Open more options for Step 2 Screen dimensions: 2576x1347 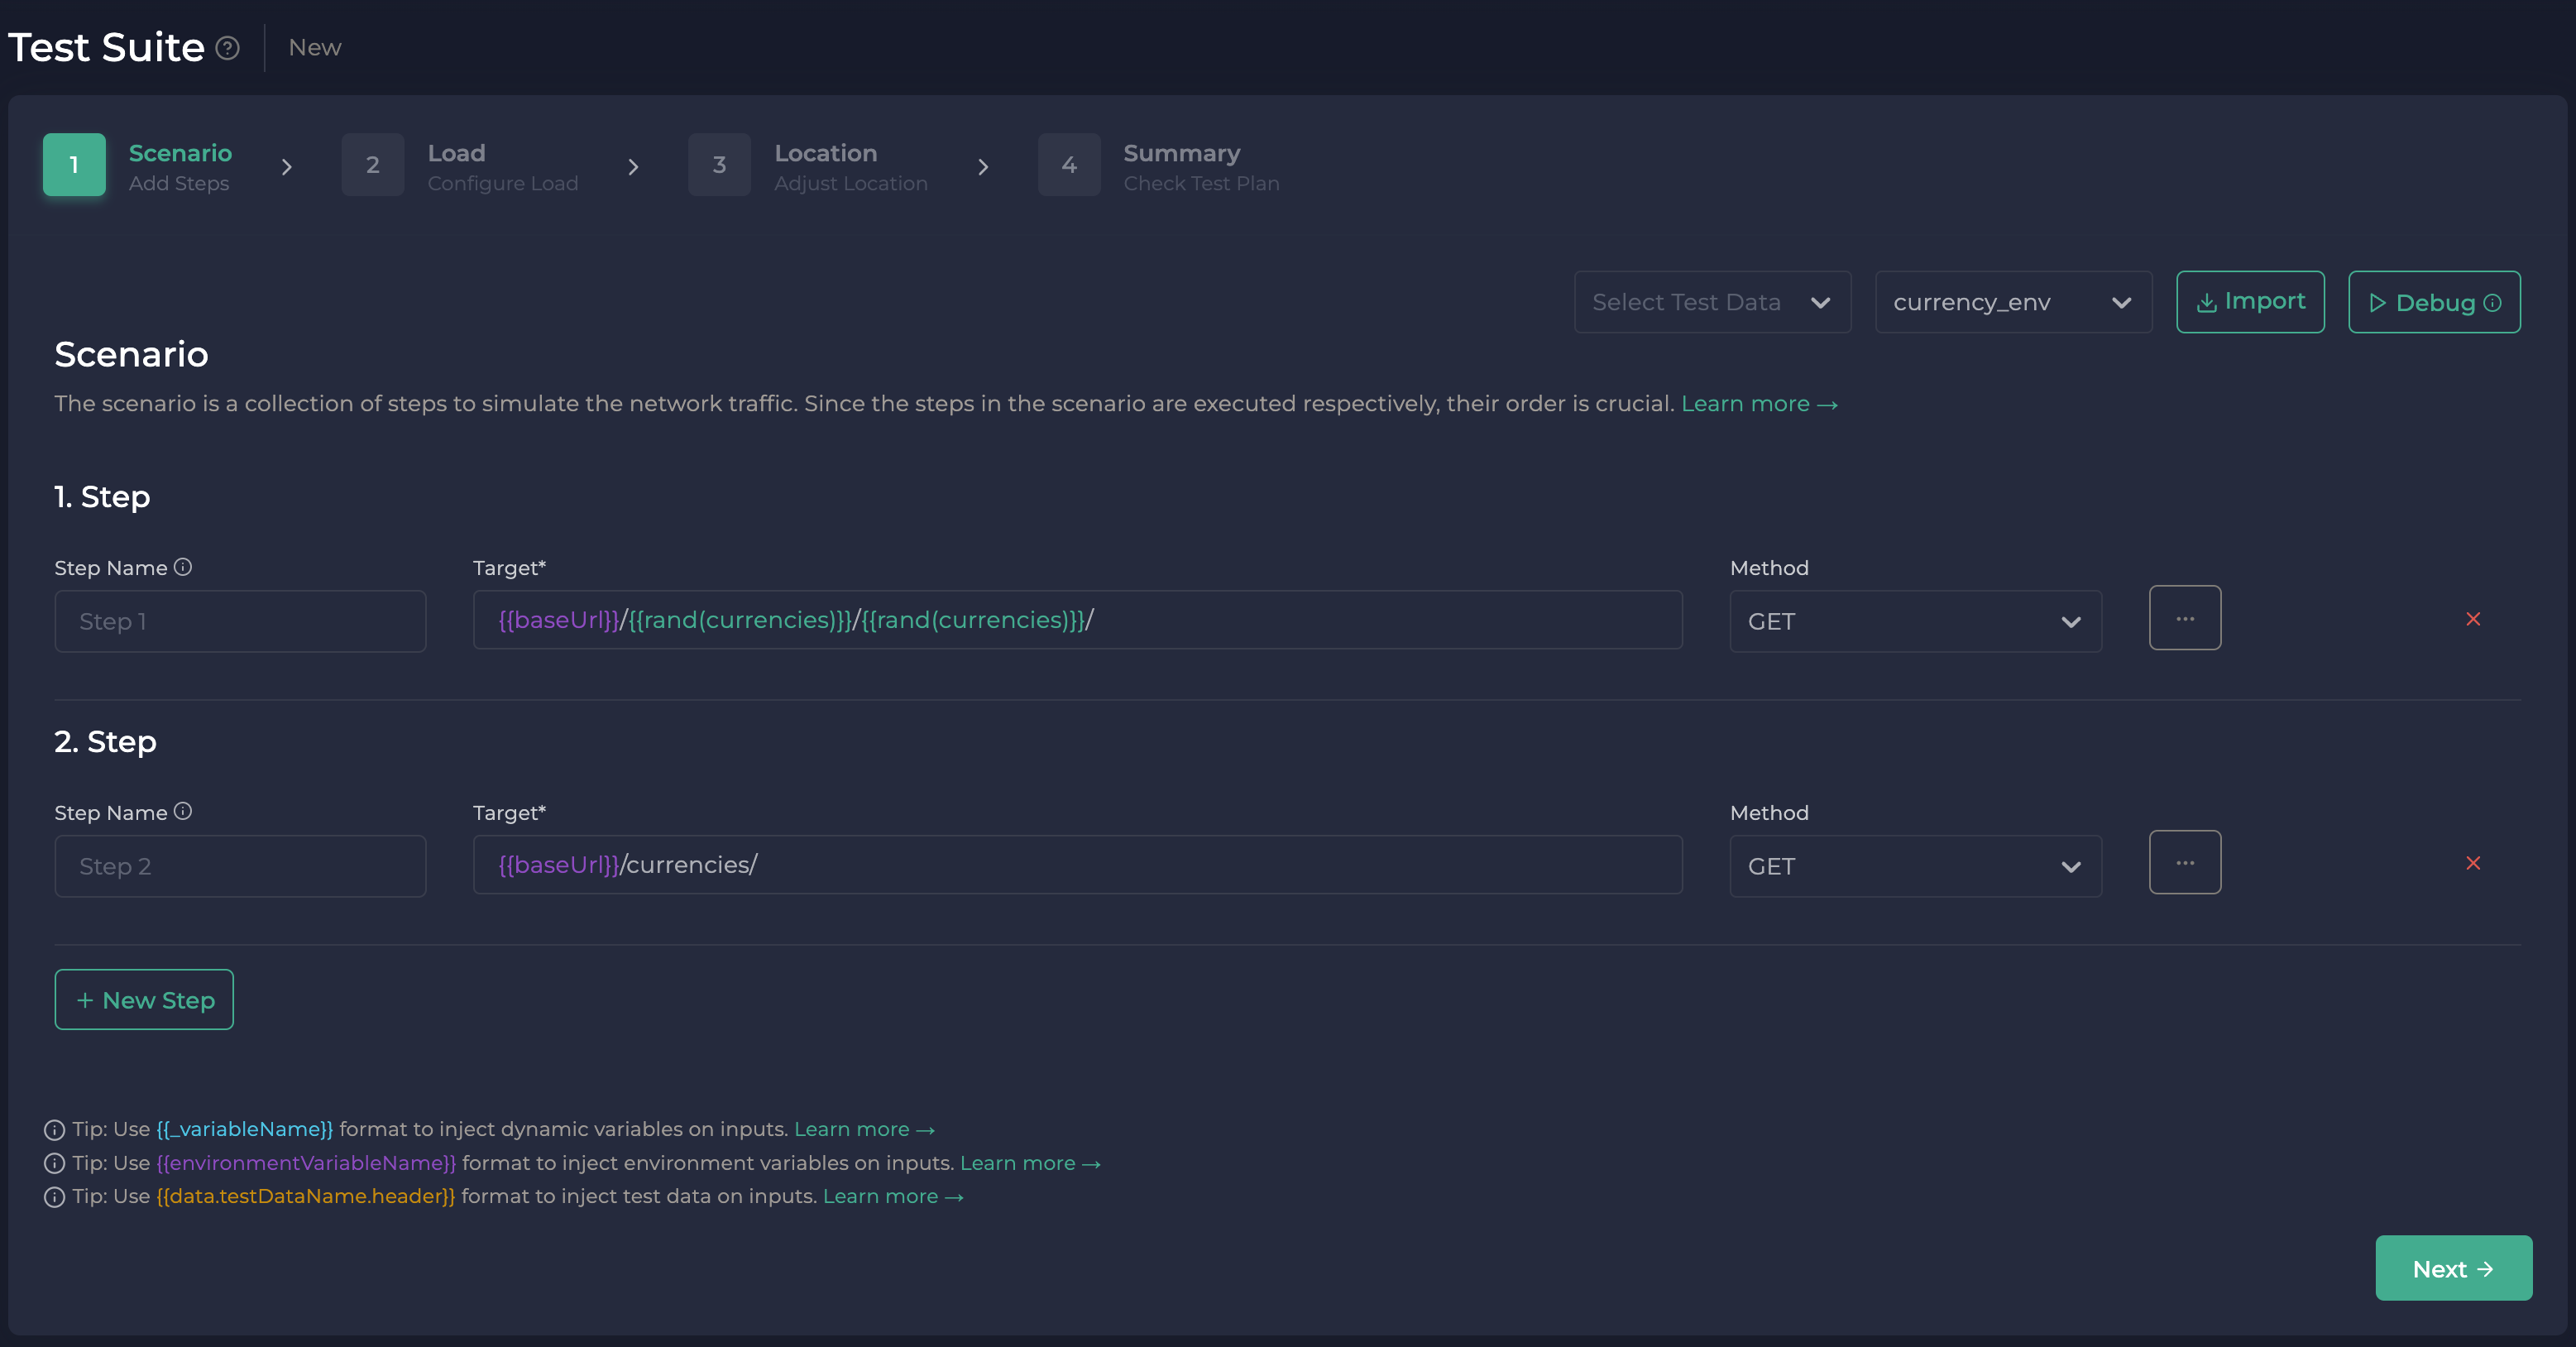(2185, 862)
